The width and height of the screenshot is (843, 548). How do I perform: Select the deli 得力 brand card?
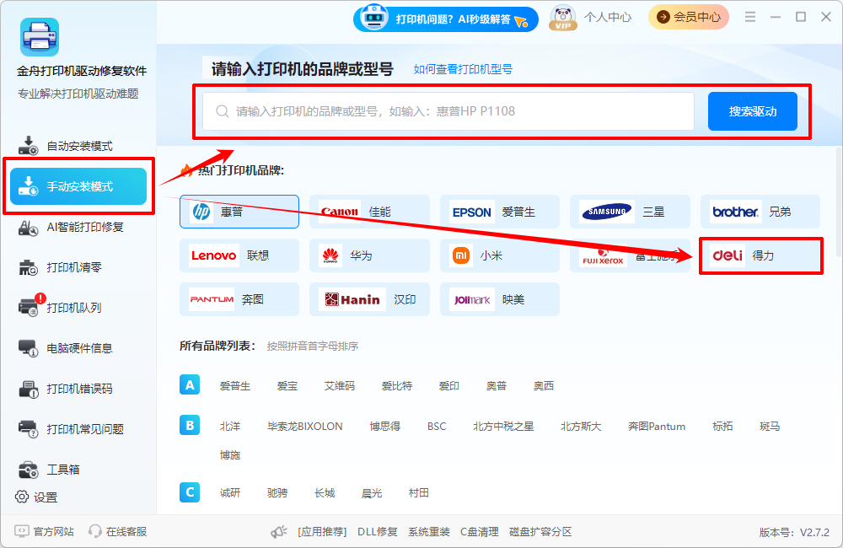coord(760,255)
